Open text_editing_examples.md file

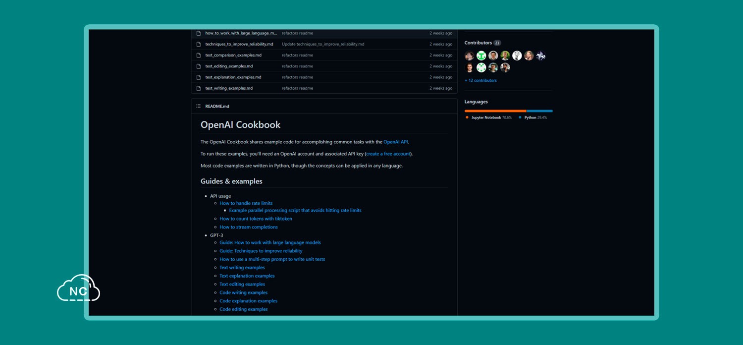[229, 66]
